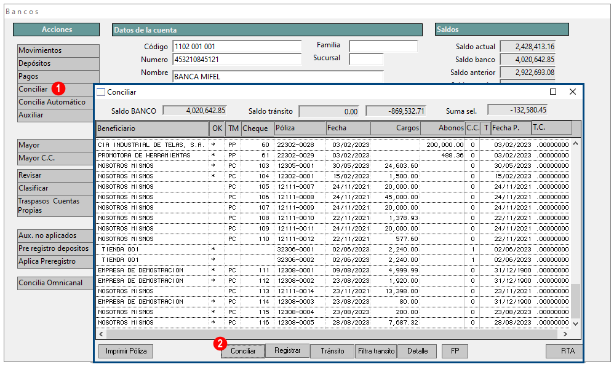
Task: Select the TIENDA 001 row with póliza 32306-0002
Action: click(333, 260)
